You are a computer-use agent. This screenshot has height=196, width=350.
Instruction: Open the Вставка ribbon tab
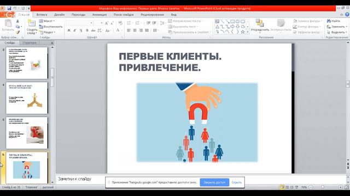point(42,15)
